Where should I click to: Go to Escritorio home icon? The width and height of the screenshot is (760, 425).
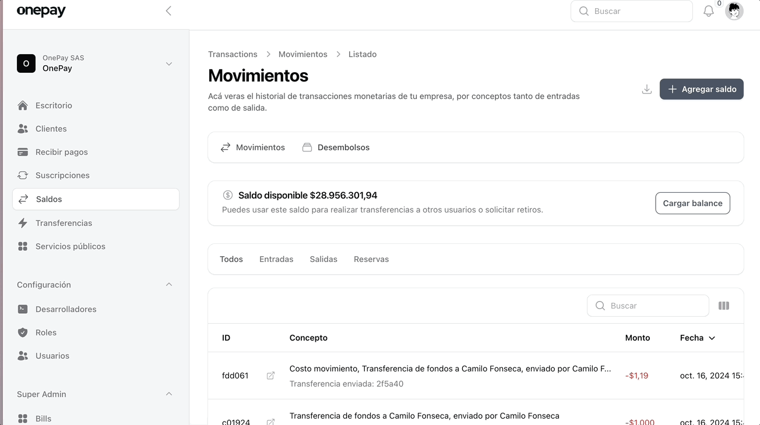pos(23,105)
